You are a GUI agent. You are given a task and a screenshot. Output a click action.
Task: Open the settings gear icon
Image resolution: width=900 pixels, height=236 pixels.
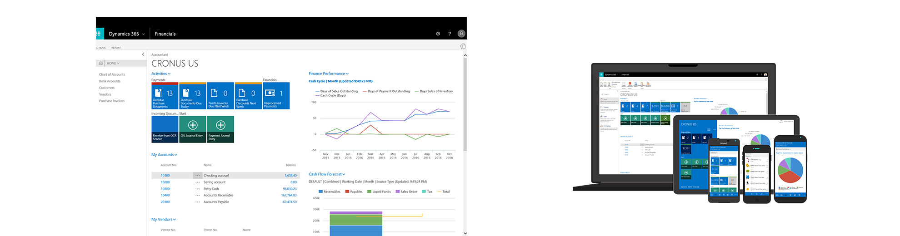[438, 34]
